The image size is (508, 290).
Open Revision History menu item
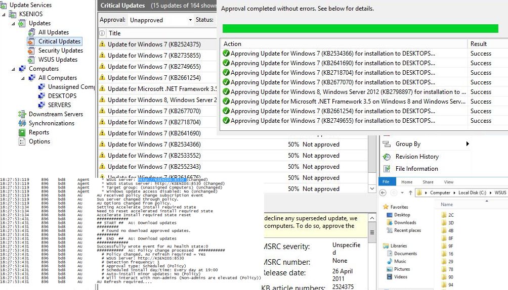417,157
